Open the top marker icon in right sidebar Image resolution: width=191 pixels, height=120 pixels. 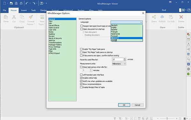click(x=188, y=34)
